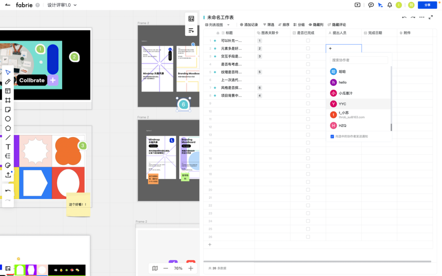Zoom in with plus button
Image resolution: width=442 pixels, height=276 pixels.
[191, 268]
